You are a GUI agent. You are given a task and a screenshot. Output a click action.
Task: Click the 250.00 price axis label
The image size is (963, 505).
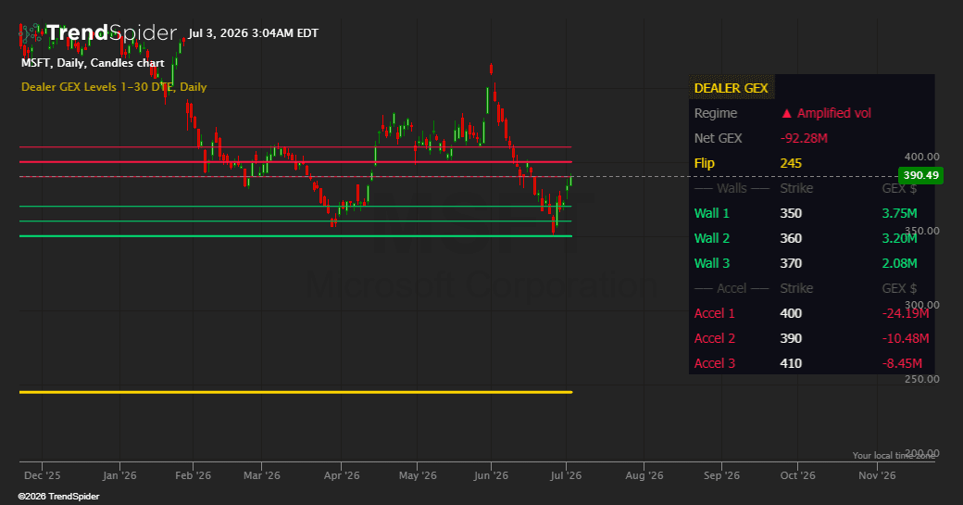(922, 379)
